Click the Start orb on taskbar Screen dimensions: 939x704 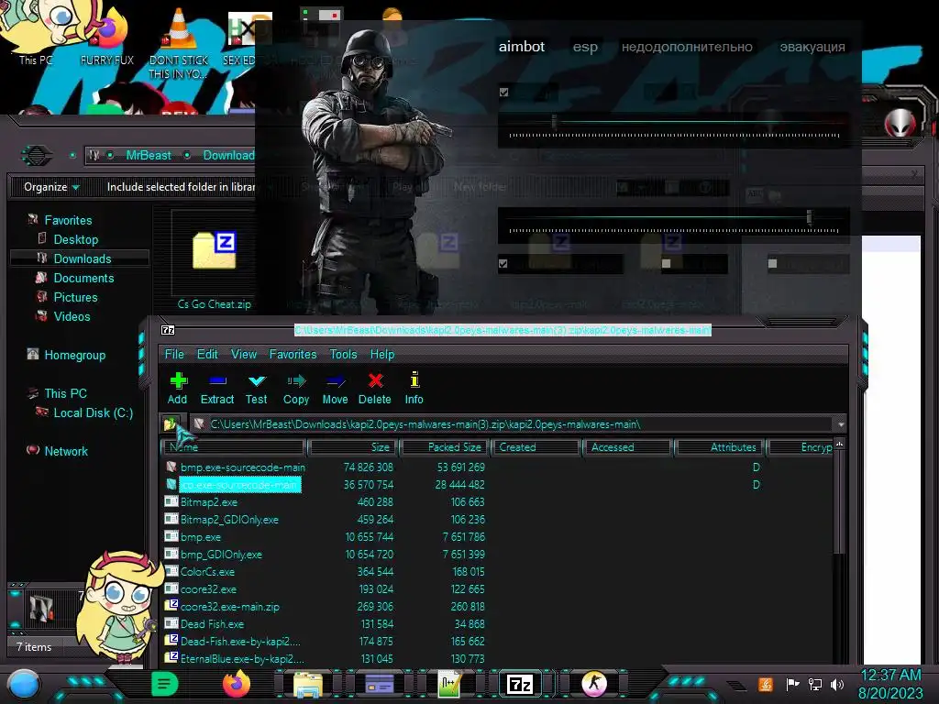23,684
